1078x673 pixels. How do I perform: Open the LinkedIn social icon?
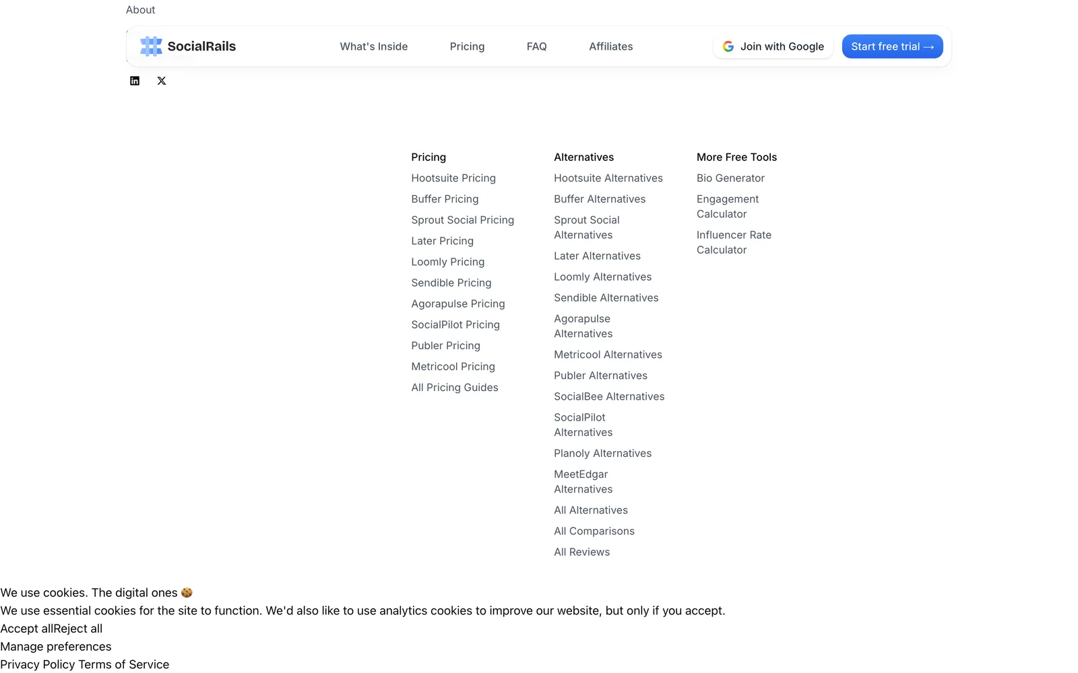point(135,81)
